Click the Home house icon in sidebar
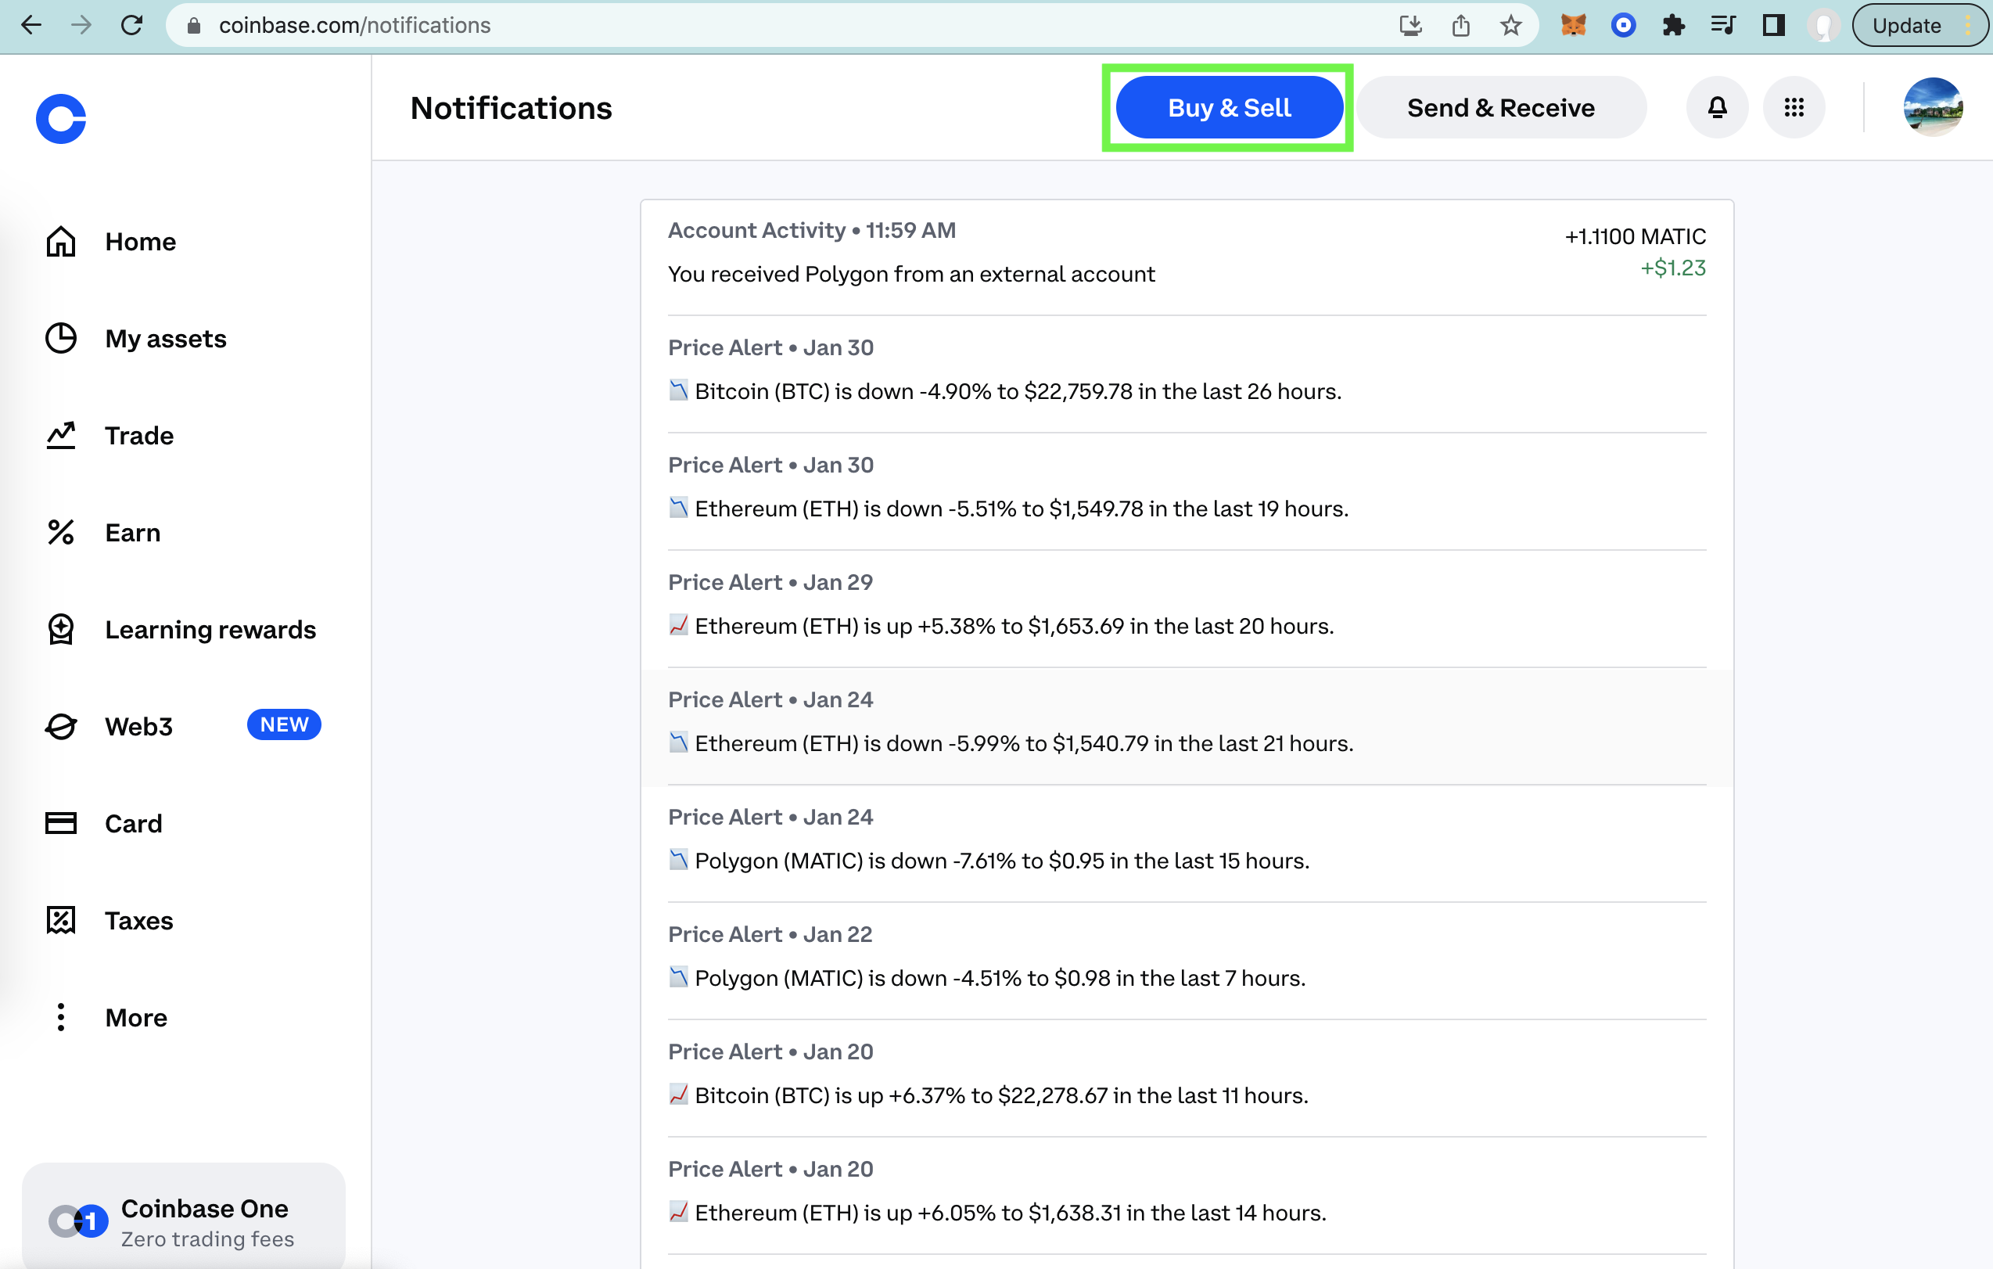 (x=60, y=242)
